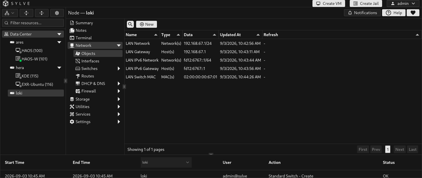The width and height of the screenshot is (422, 178).
Task: Select Objects under Network
Action: coord(98,53)
